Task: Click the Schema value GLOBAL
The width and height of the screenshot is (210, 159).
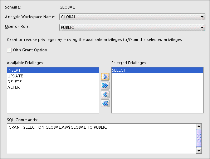Action: (x=67, y=7)
